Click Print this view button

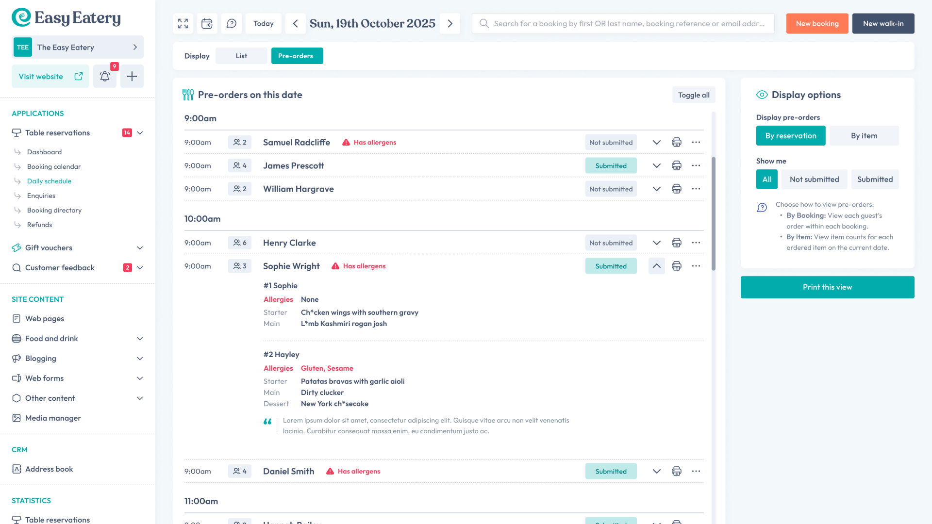827,287
